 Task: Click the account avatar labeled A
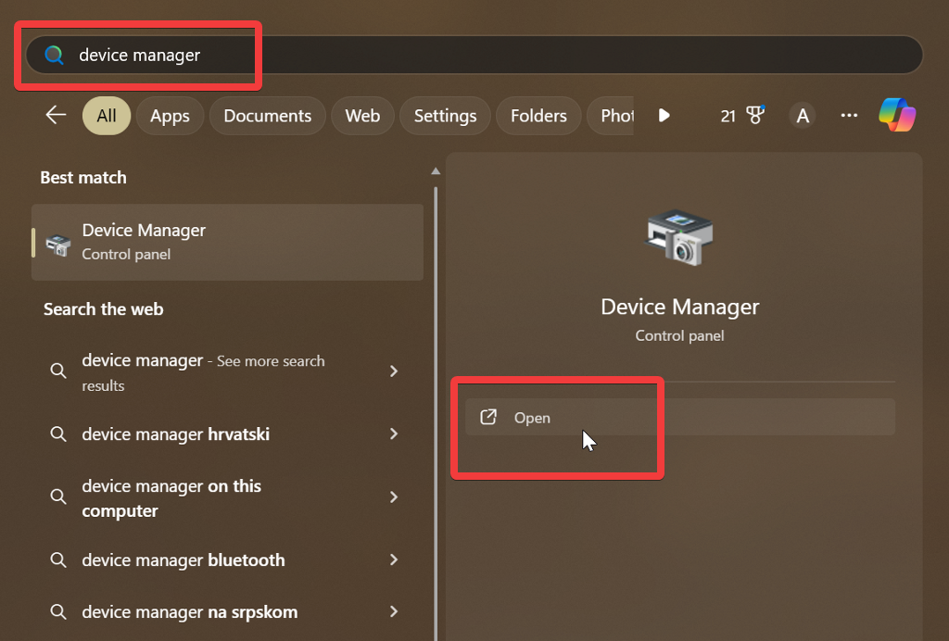coord(803,115)
